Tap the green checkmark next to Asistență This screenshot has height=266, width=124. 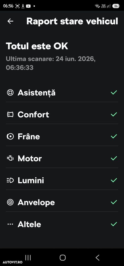click(114, 92)
